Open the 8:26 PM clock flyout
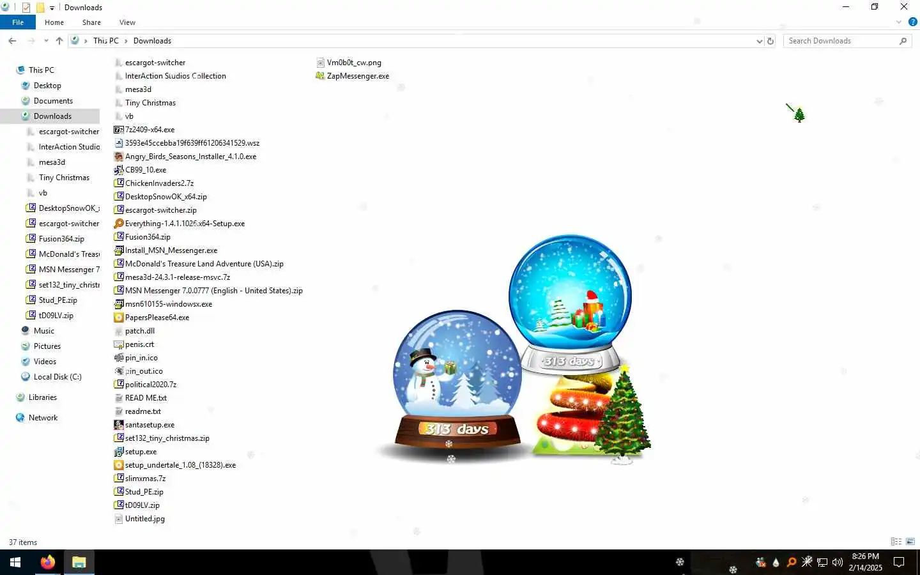 click(866, 562)
